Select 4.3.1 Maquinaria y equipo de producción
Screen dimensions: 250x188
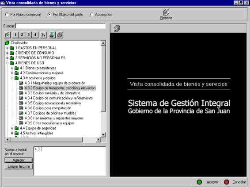pyautogui.click(x=55, y=83)
